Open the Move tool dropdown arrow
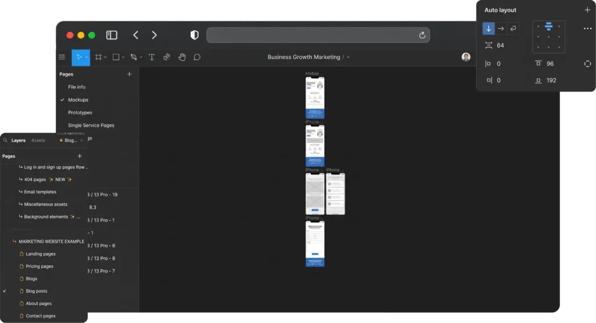 click(87, 58)
